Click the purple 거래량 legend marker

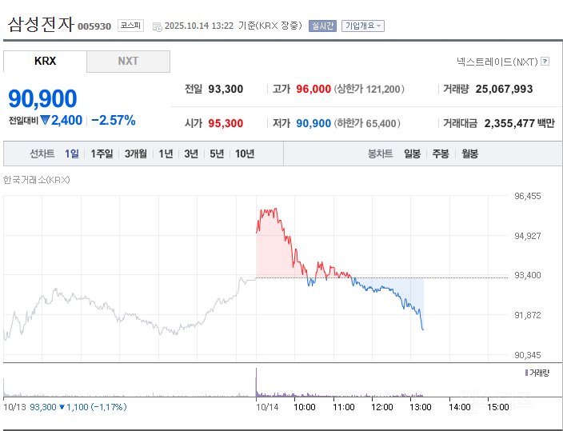526,373
